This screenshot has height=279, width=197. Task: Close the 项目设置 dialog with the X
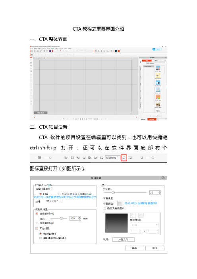pyautogui.click(x=163, y=178)
